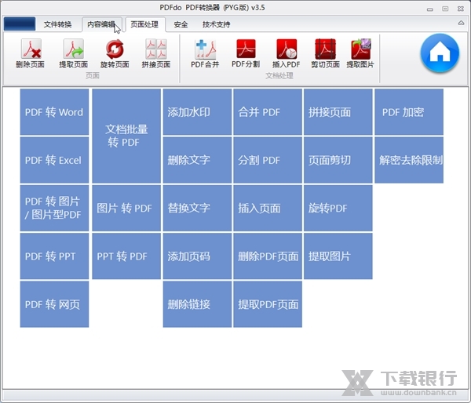Choose the 剪切页面 crop page icon
This screenshot has width=471, height=403.
(325, 53)
